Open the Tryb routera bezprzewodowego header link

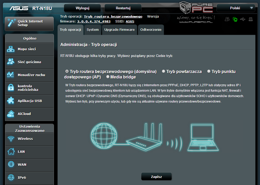113,17
